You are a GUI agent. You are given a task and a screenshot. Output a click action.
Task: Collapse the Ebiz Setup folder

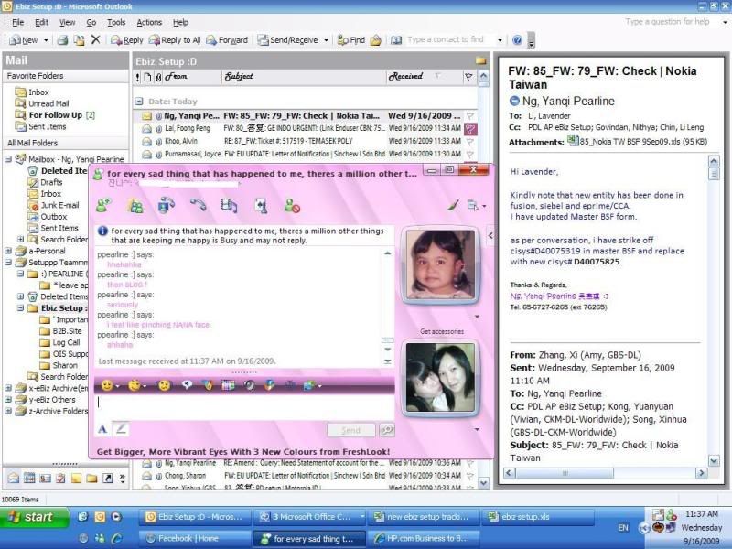[x=20, y=308]
